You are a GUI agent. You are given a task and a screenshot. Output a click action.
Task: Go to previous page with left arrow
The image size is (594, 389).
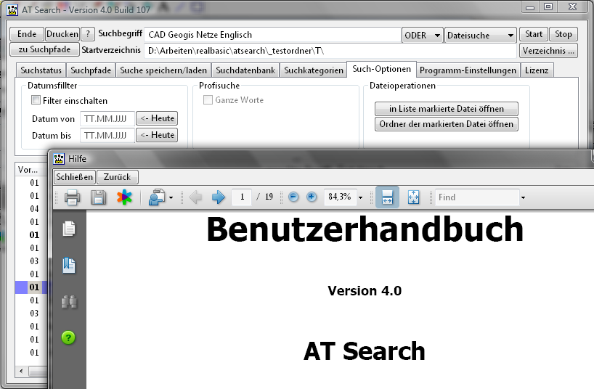click(x=195, y=197)
